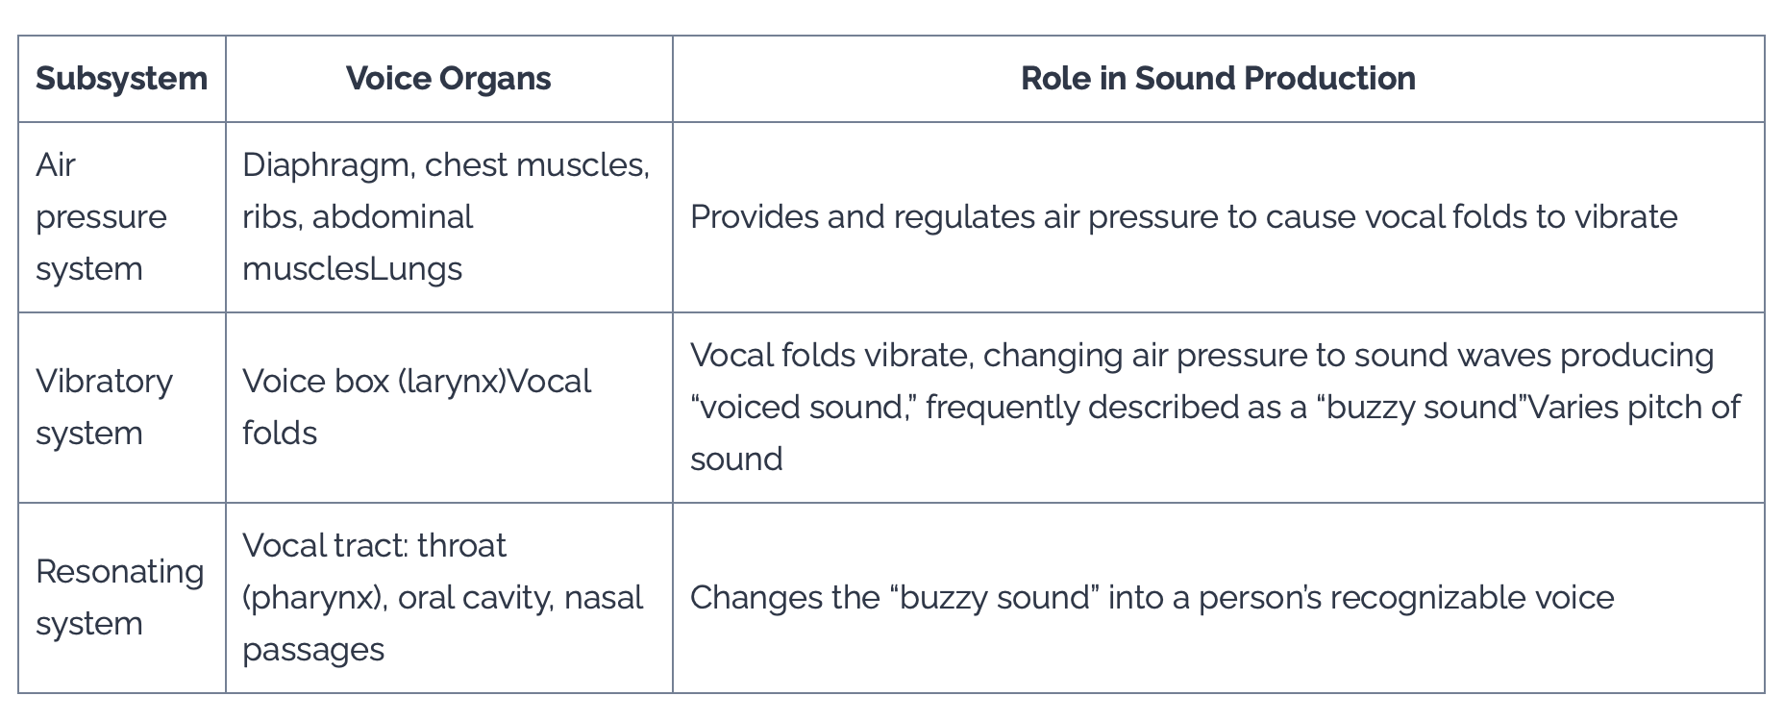Click the Diaphragm, chest muscles cell
Viewport: 1784px width, 721px height.
pos(449,217)
